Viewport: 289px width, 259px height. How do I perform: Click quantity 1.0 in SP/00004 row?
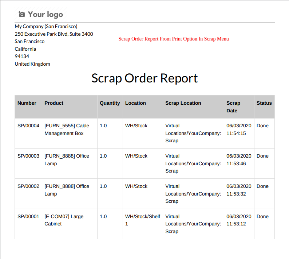point(103,126)
